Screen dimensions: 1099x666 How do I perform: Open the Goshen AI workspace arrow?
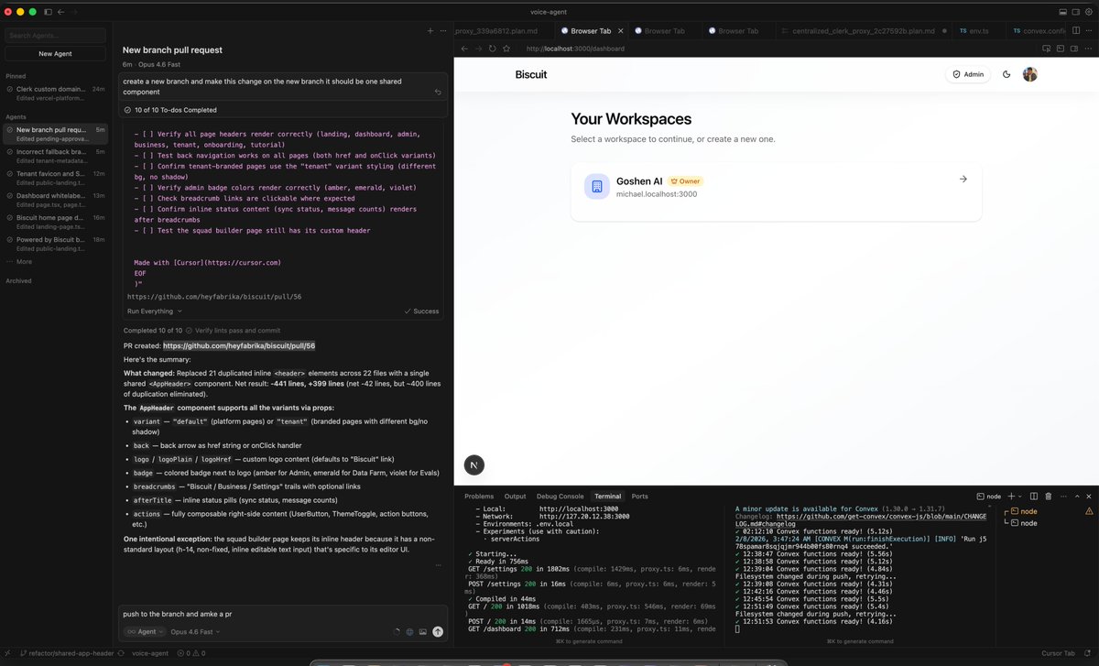pyautogui.click(x=963, y=180)
